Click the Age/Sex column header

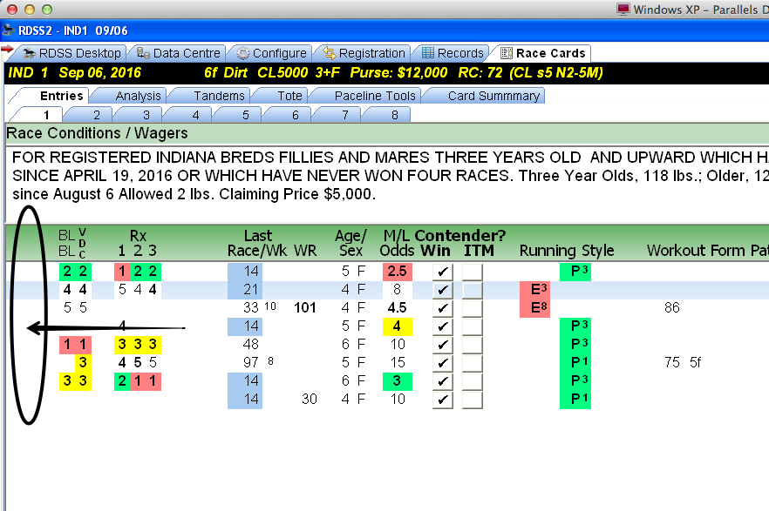[x=350, y=243]
